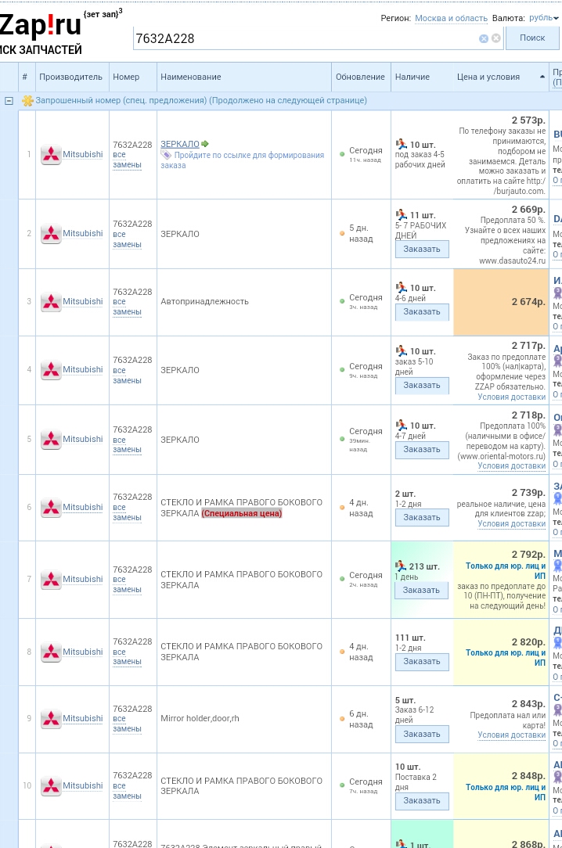Screen dimensions: 562x848
Task: Open Условия доставки link for 2 739р. offer
Action: pyautogui.click(x=511, y=524)
